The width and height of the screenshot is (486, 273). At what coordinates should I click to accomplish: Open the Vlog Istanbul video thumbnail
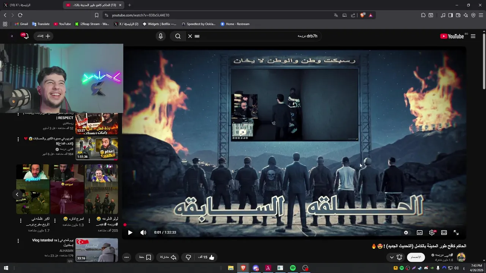click(96, 250)
